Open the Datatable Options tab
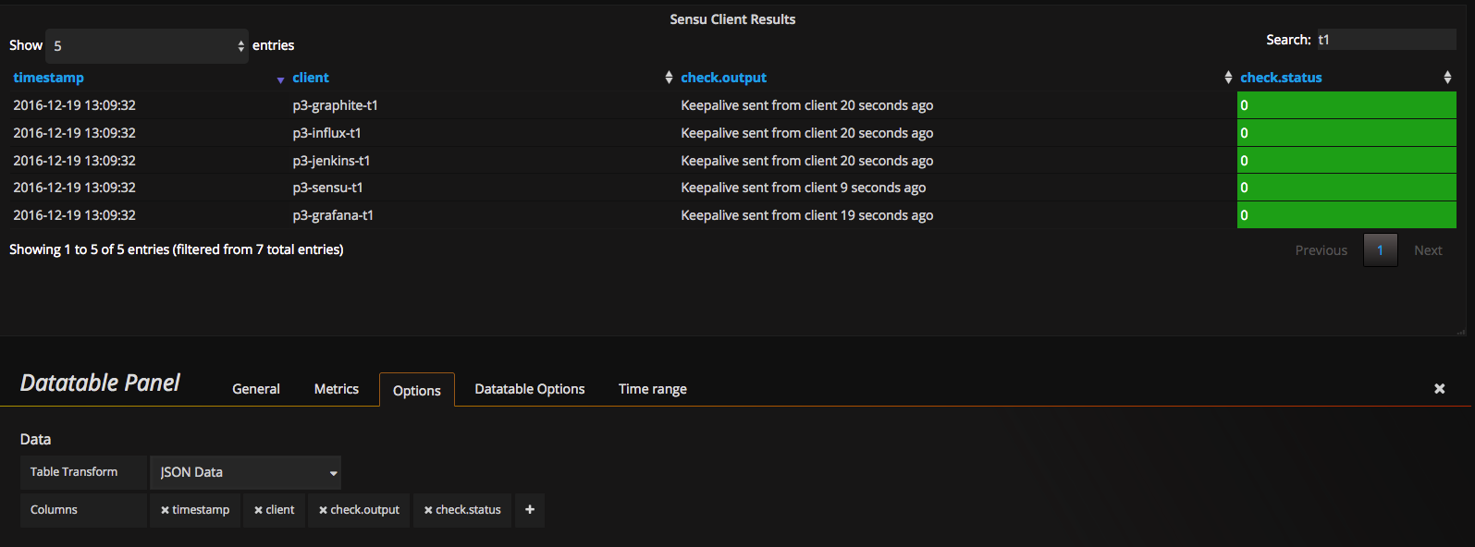 [530, 389]
